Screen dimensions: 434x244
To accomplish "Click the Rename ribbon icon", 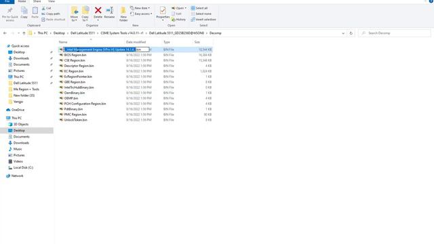I will point(109,11).
